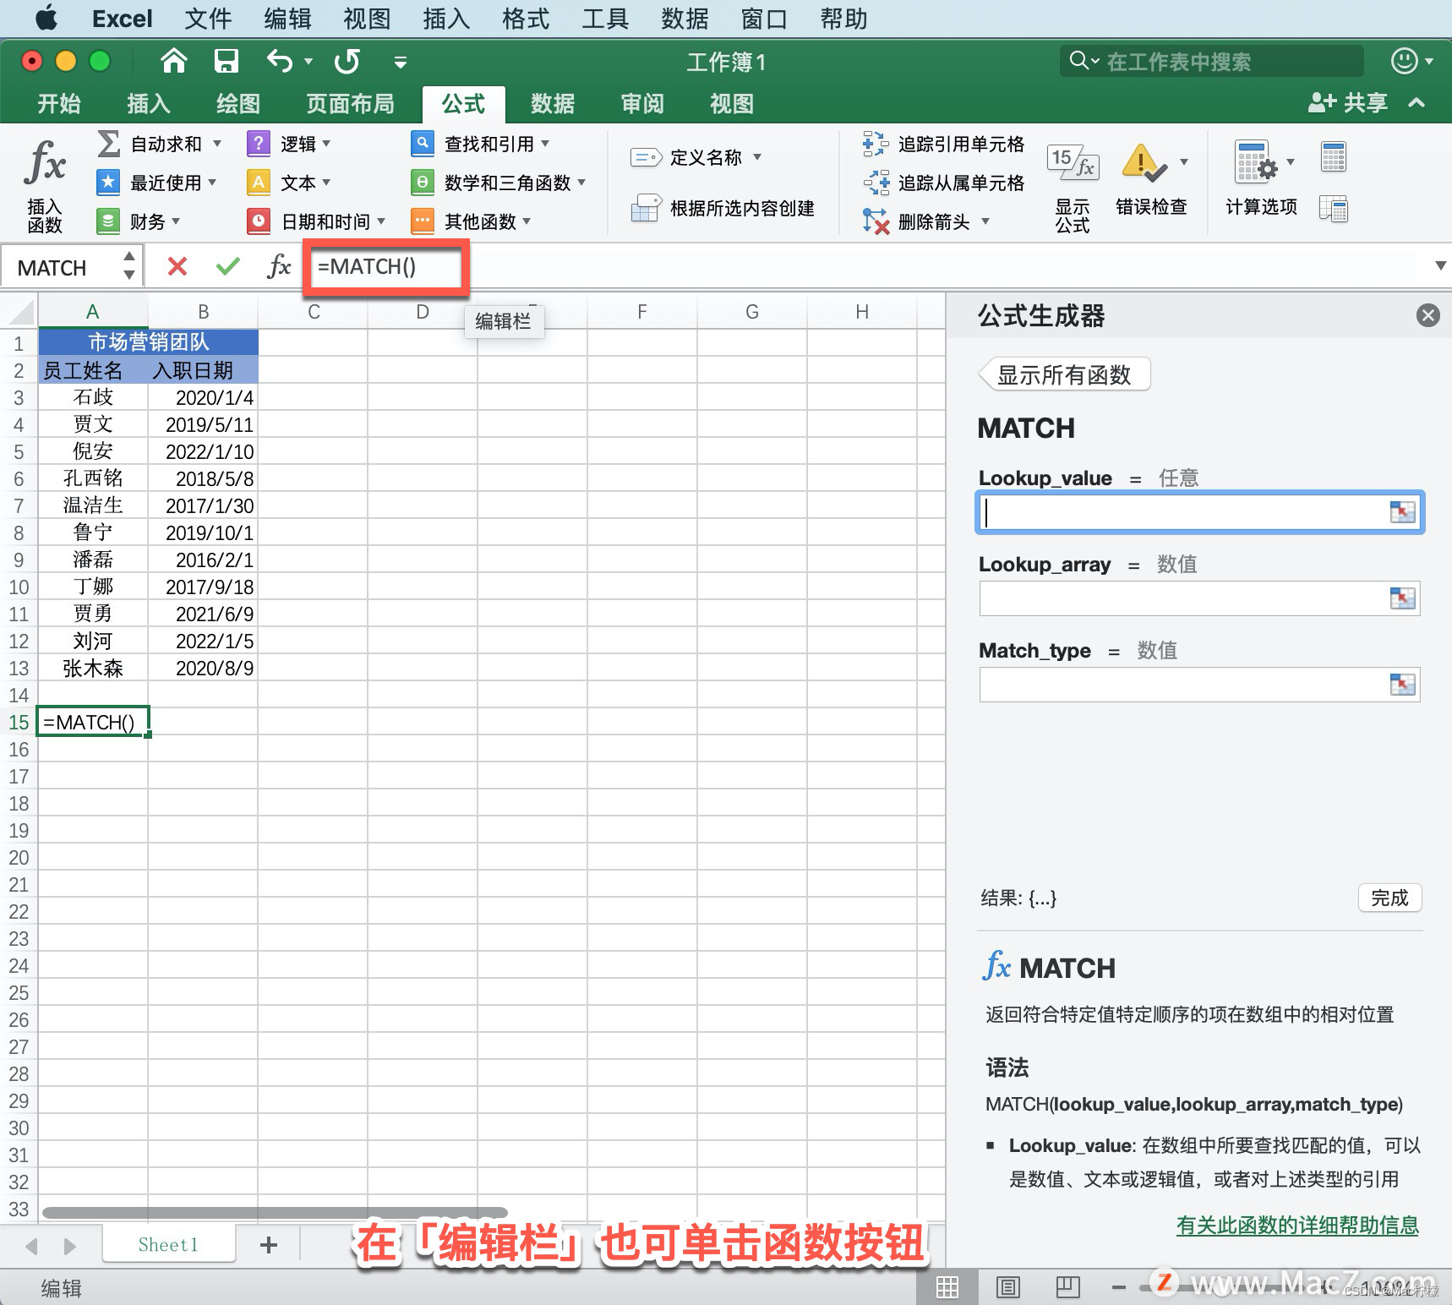Click the 完成 button

[1389, 898]
